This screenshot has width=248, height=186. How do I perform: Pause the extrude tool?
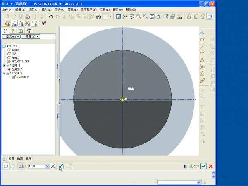tap(185, 166)
